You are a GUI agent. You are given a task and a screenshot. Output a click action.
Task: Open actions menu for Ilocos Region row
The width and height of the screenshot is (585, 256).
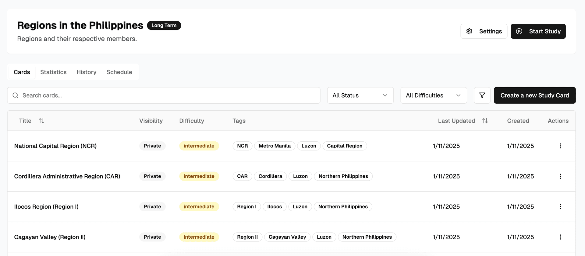(x=560, y=207)
